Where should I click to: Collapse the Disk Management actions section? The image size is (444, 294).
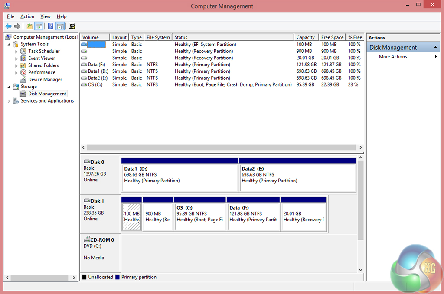point(435,48)
